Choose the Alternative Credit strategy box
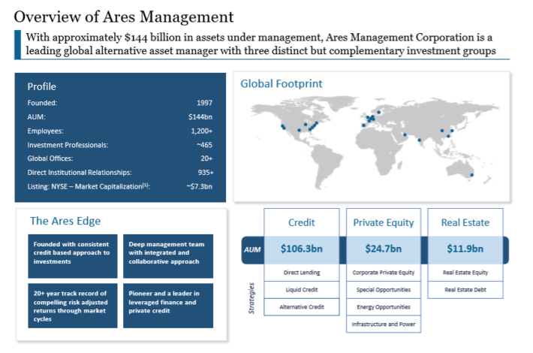The image size is (533, 353). (x=301, y=307)
